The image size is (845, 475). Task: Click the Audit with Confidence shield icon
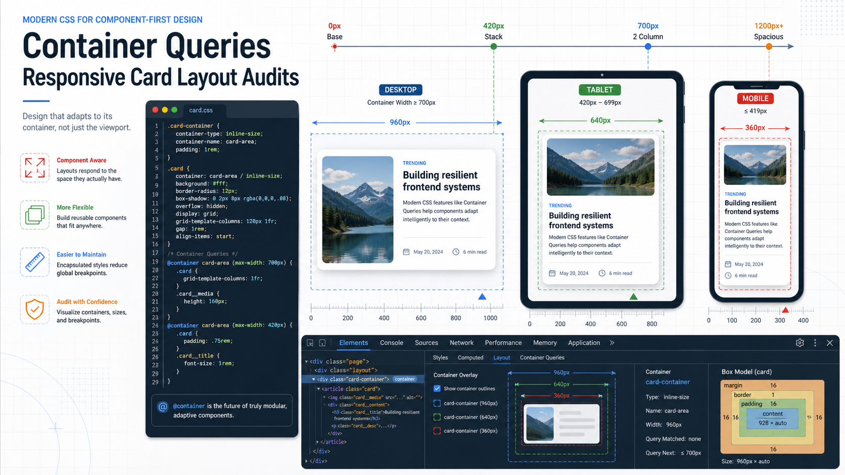point(35,309)
